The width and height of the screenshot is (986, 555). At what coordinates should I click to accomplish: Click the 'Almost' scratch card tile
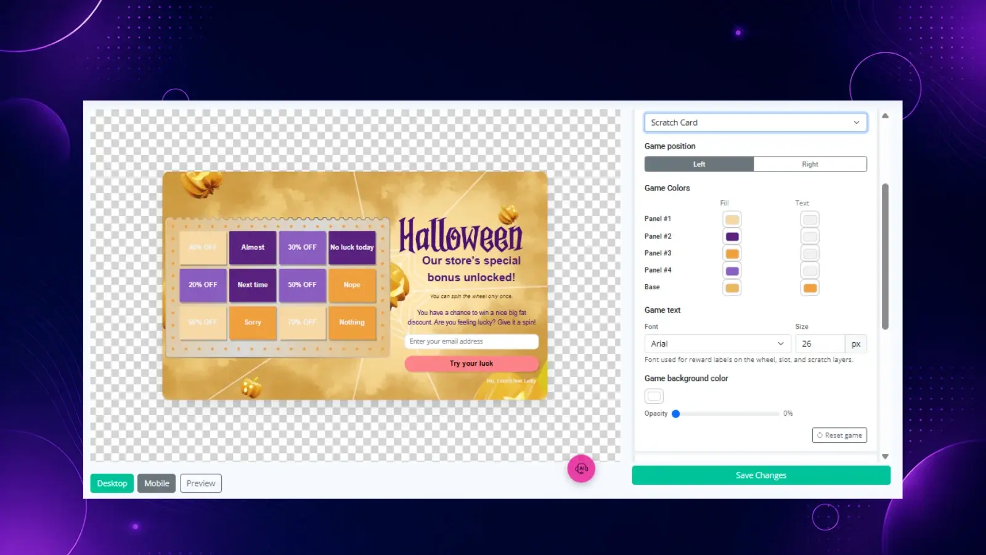253,247
